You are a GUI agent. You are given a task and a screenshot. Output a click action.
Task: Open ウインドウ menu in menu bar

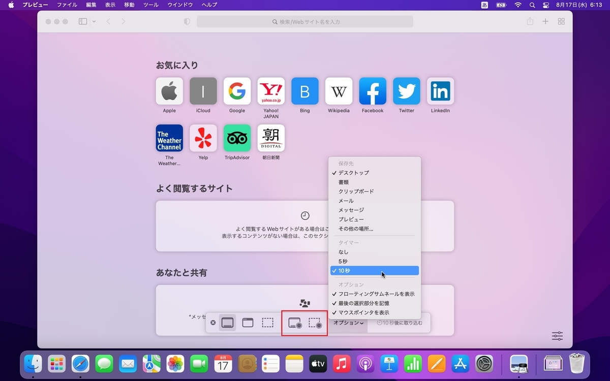pyautogui.click(x=180, y=5)
